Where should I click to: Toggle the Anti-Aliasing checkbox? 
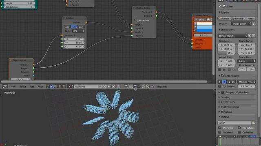point(223,76)
